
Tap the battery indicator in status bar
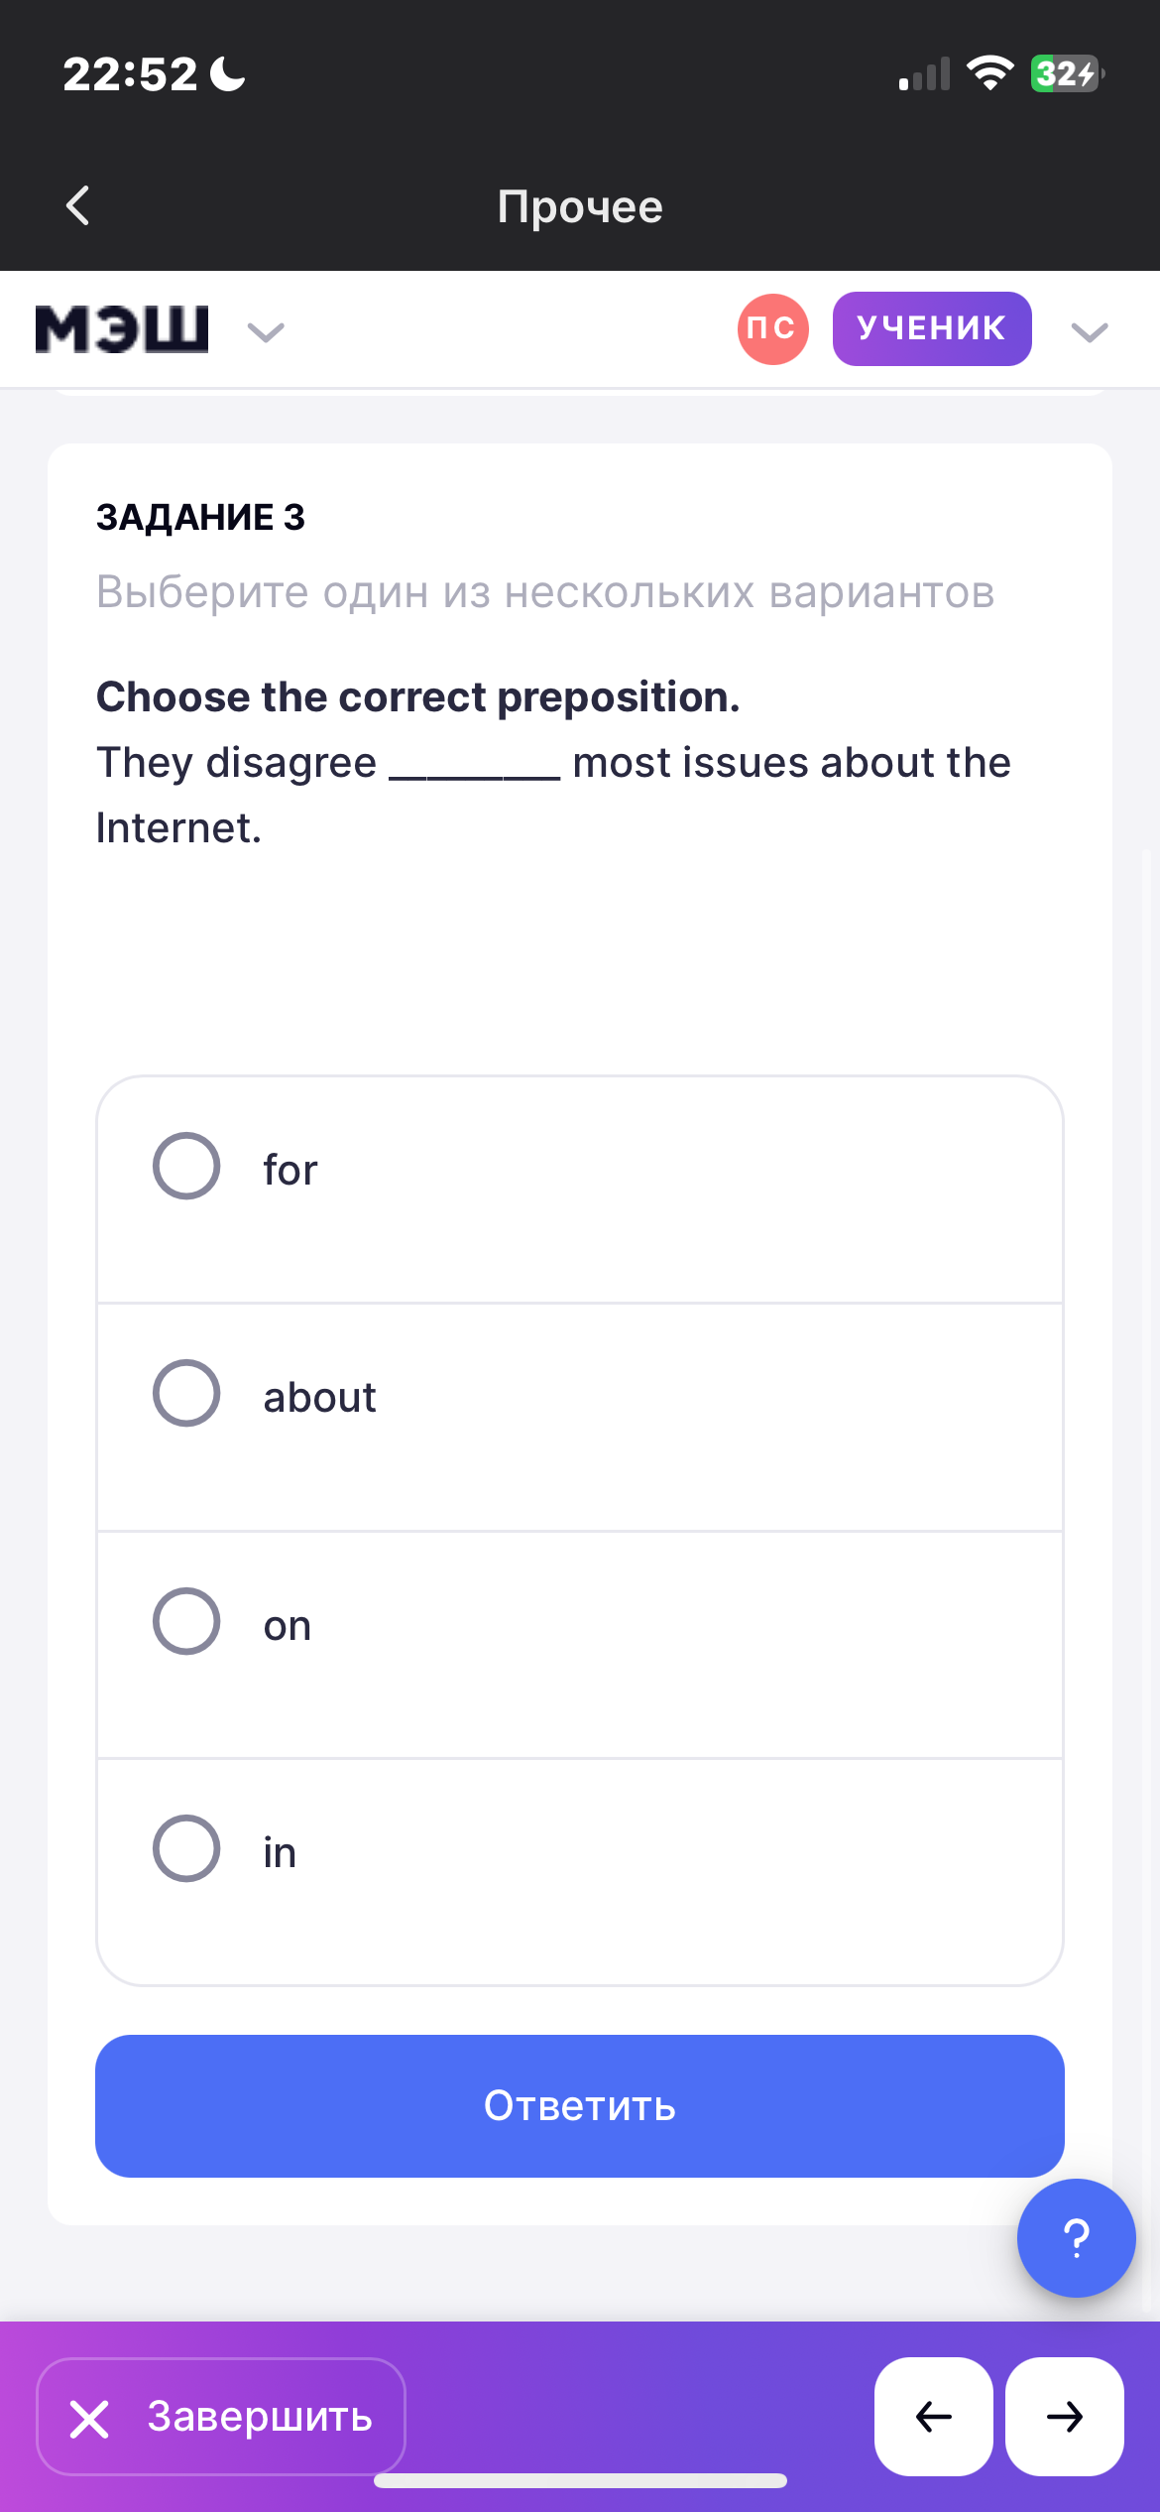pyautogui.click(x=1067, y=74)
